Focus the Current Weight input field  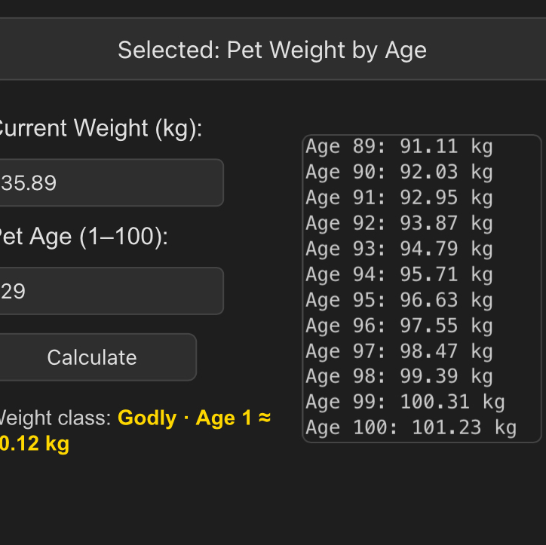(112, 182)
